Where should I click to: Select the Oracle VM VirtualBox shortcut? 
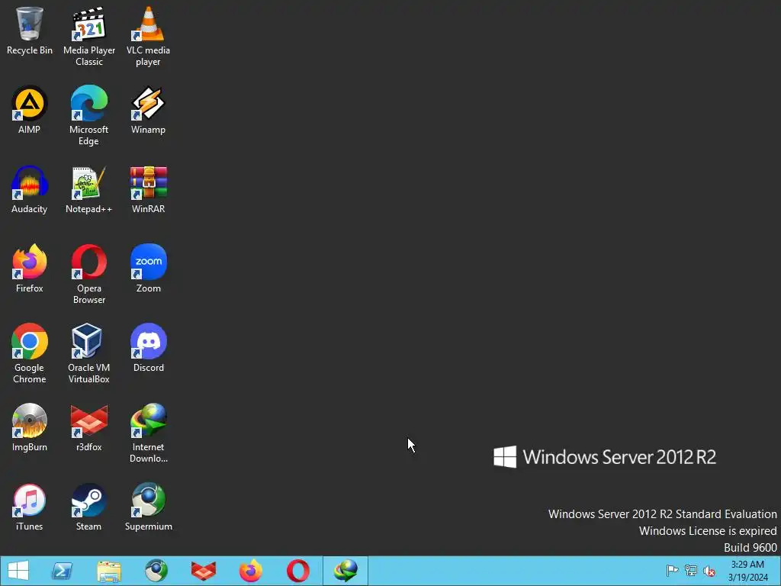tap(89, 353)
